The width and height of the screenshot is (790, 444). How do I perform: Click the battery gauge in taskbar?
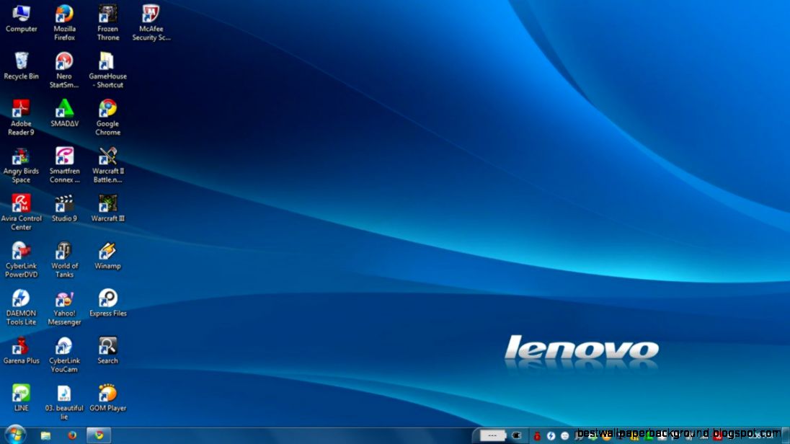[x=492, y=435]
